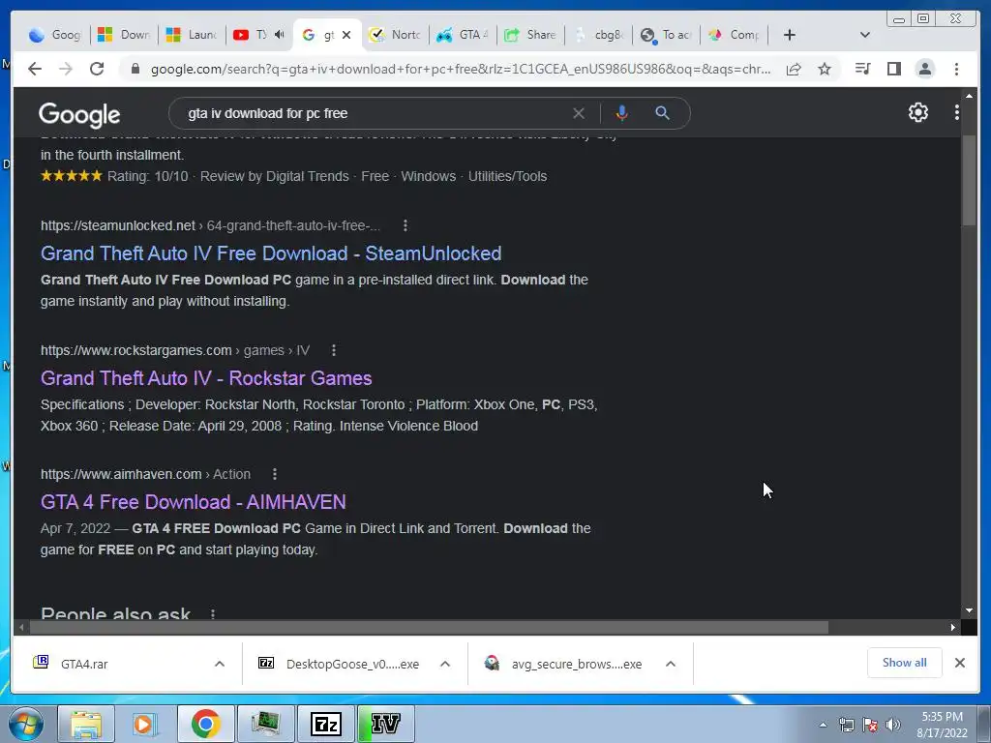Click the address bar URL

point(460,69)
